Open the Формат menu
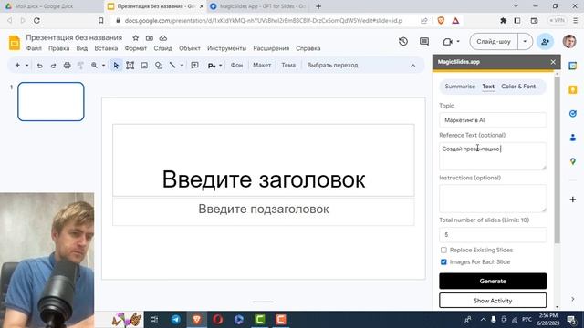Image resolution: width=584 pixels, height=328 pixels. tap(136, 48)
